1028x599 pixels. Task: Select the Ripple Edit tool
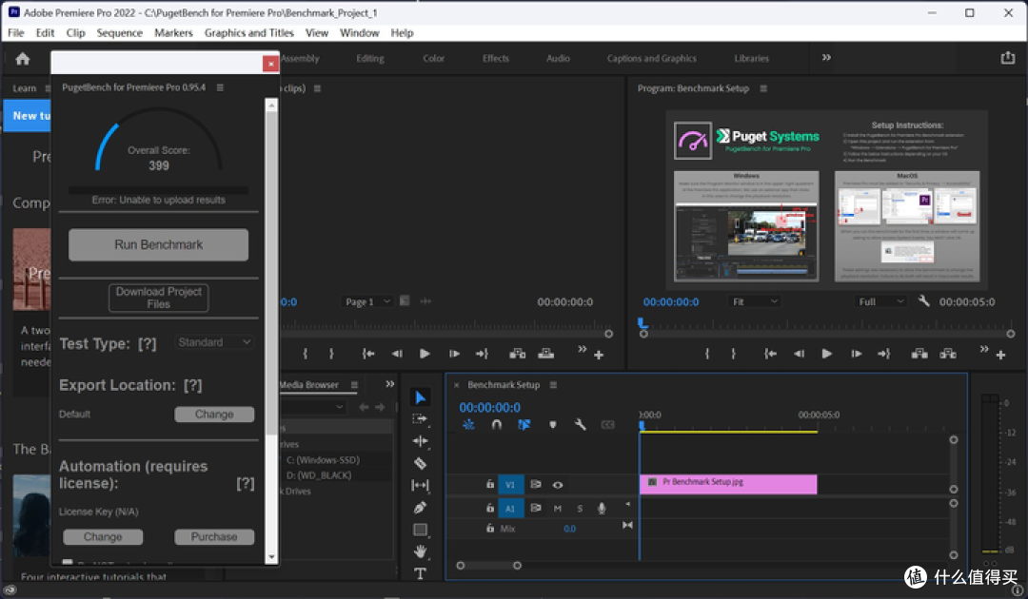coord(421,441)
